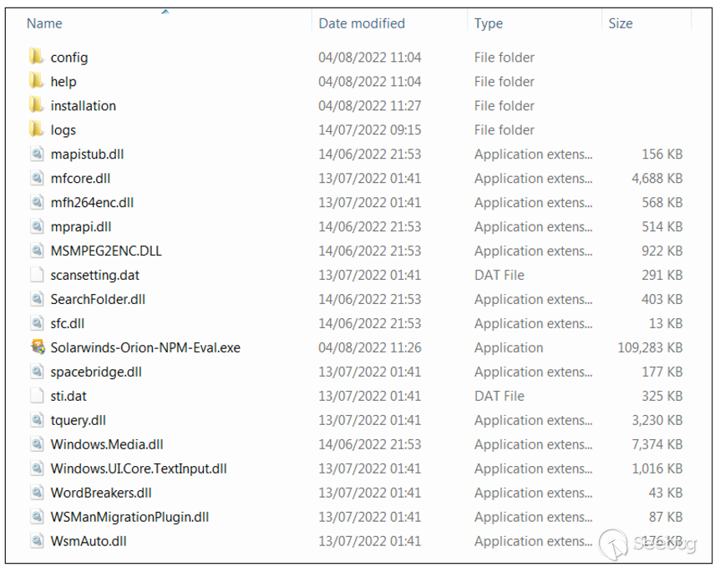Viewport: 720px width, 567px height.
Task: Click the mprapi.dll file icon
Action: tap(37, 226)
